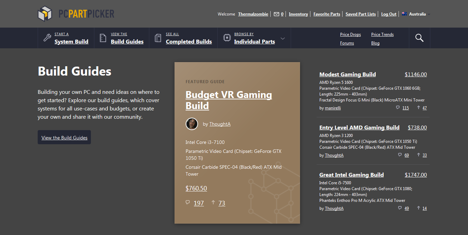Screen dimensions: 468x235
Task: Click the $1747.00 price link
Action: click(x=416, y=175)
